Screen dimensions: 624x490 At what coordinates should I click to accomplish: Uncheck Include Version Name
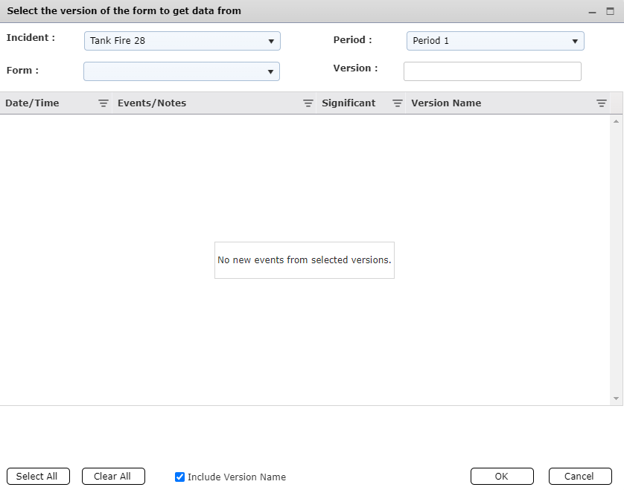179,477
